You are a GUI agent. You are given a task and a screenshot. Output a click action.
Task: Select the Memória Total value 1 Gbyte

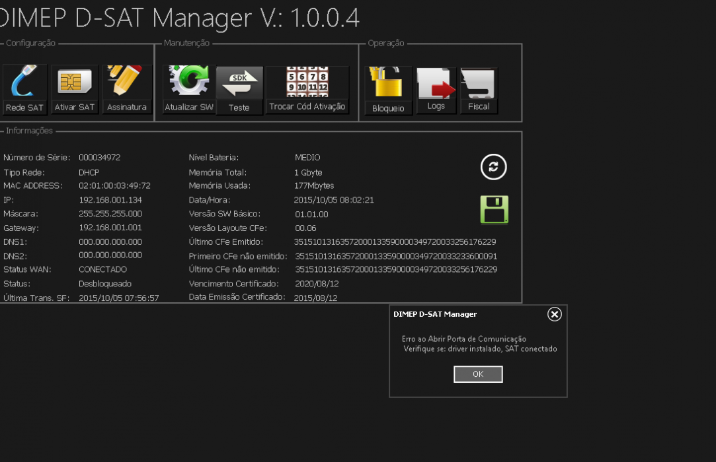tap(309, 172)
